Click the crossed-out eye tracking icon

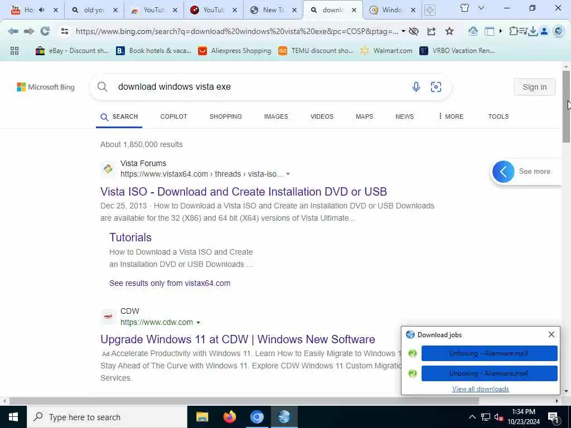tap(414, 31)
